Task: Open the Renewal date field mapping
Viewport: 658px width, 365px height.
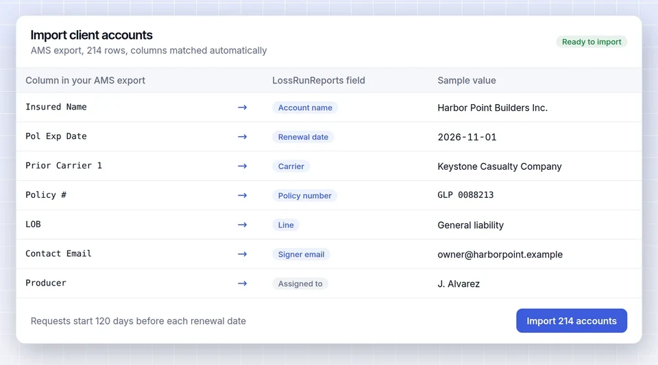Action: coord(303,137)
